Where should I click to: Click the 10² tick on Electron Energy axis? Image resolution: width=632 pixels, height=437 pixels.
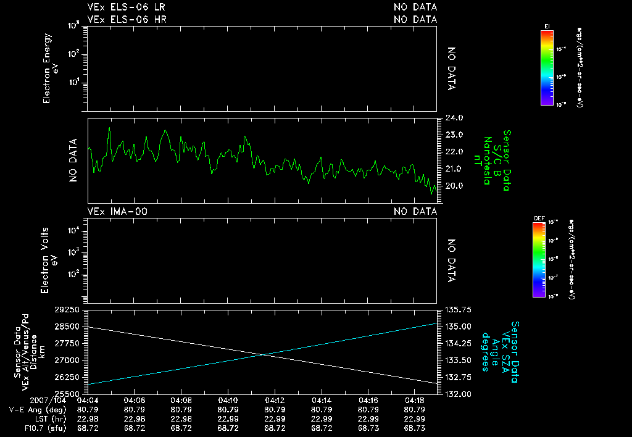74,54
